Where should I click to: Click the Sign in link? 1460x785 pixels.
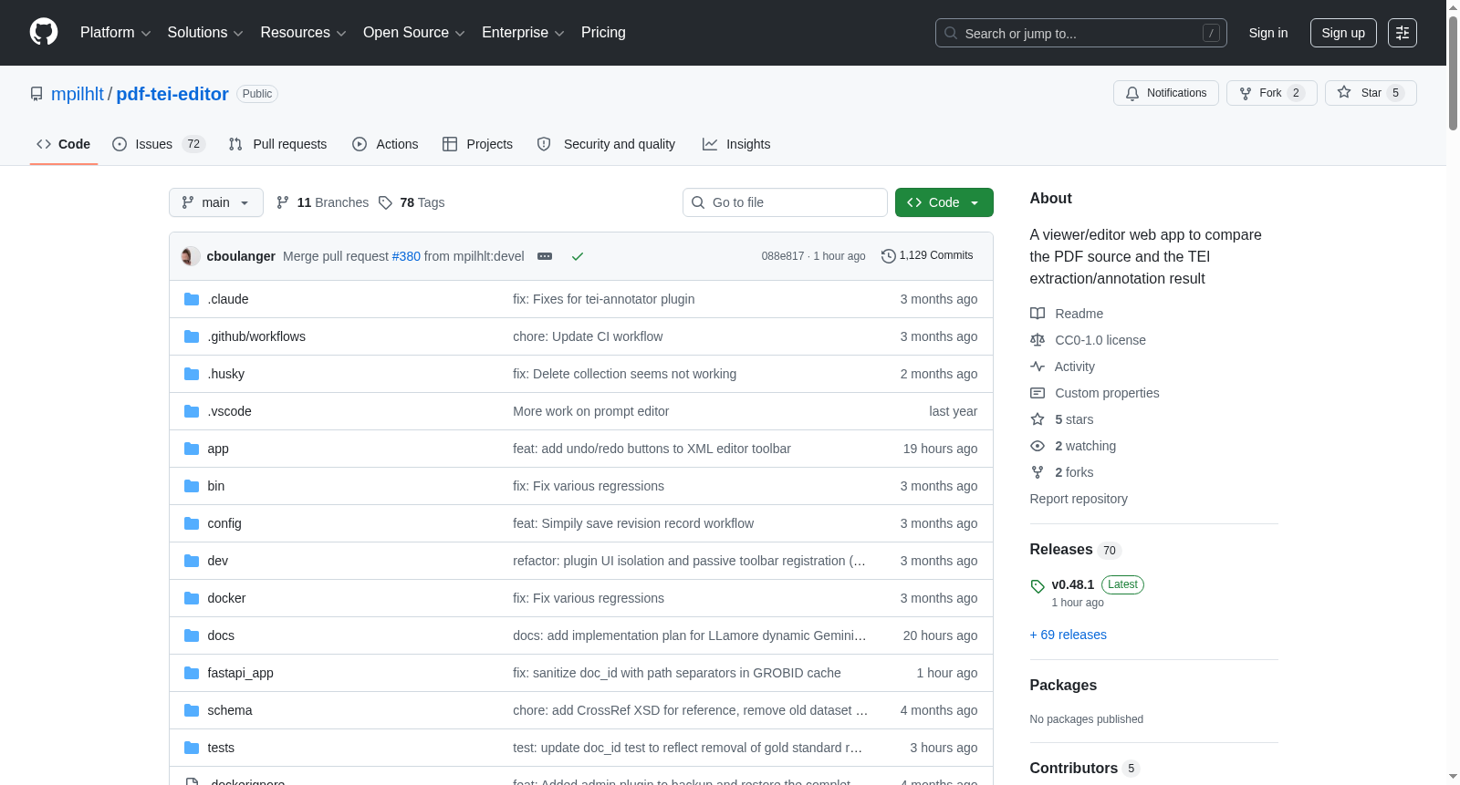click(x=1268, y=33)
